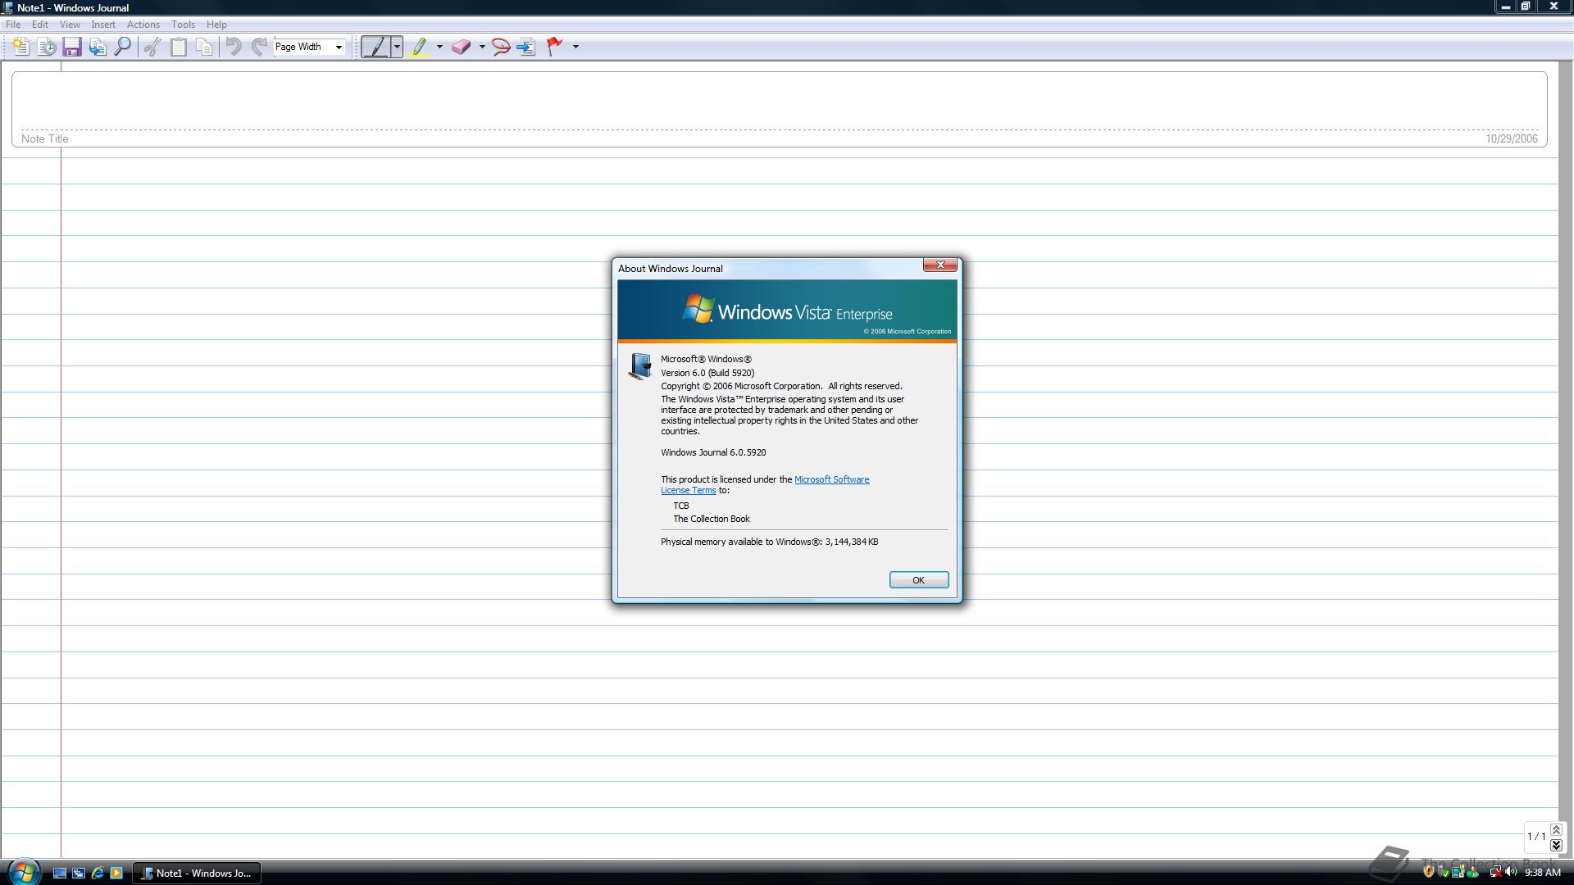Click OK in About Windows Journal dialog
Screen dimensions: 1574x885
(x=919, y=580)
